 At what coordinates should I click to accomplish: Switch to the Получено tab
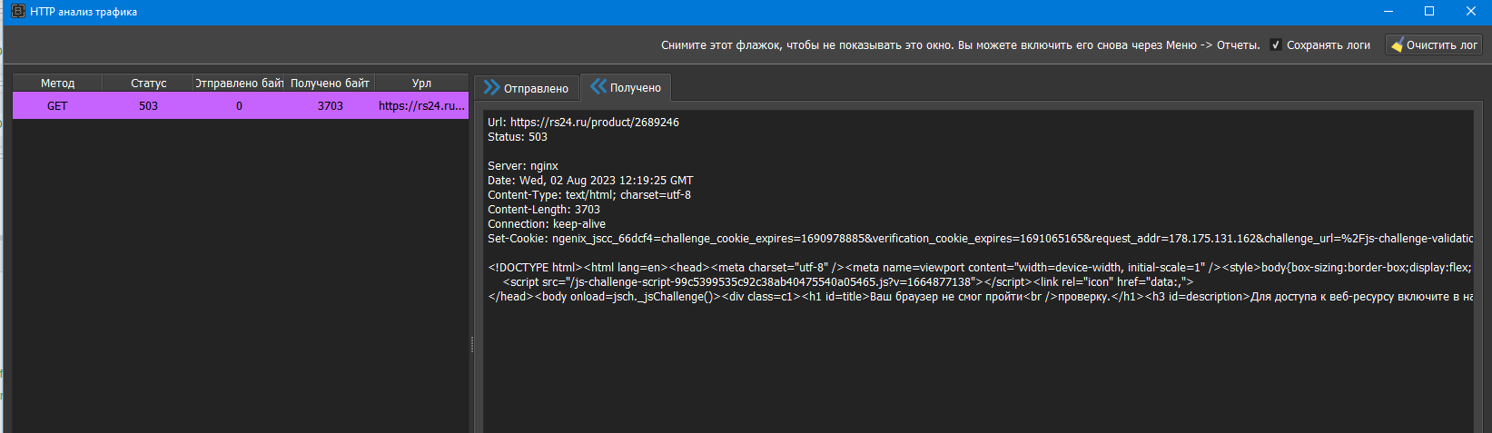[626, 88]
